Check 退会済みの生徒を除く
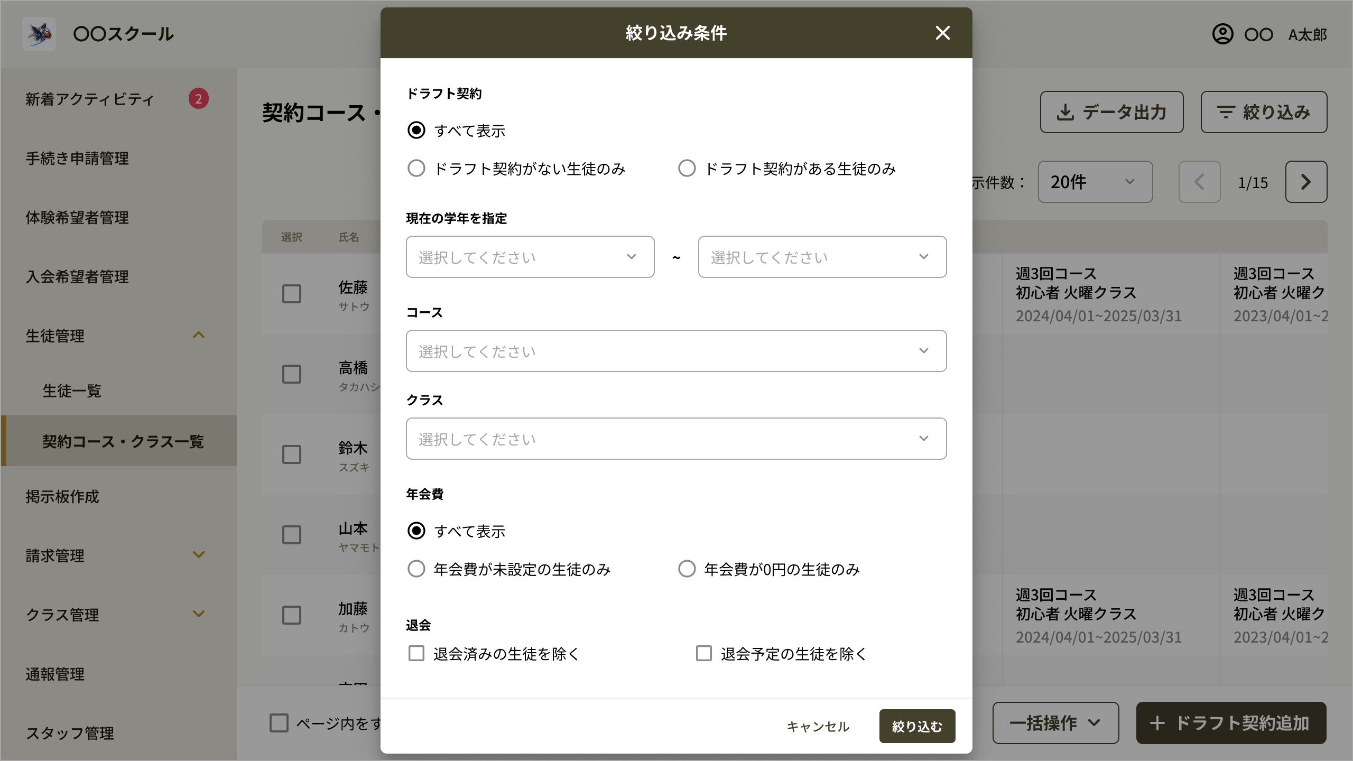 coord(416,653)
